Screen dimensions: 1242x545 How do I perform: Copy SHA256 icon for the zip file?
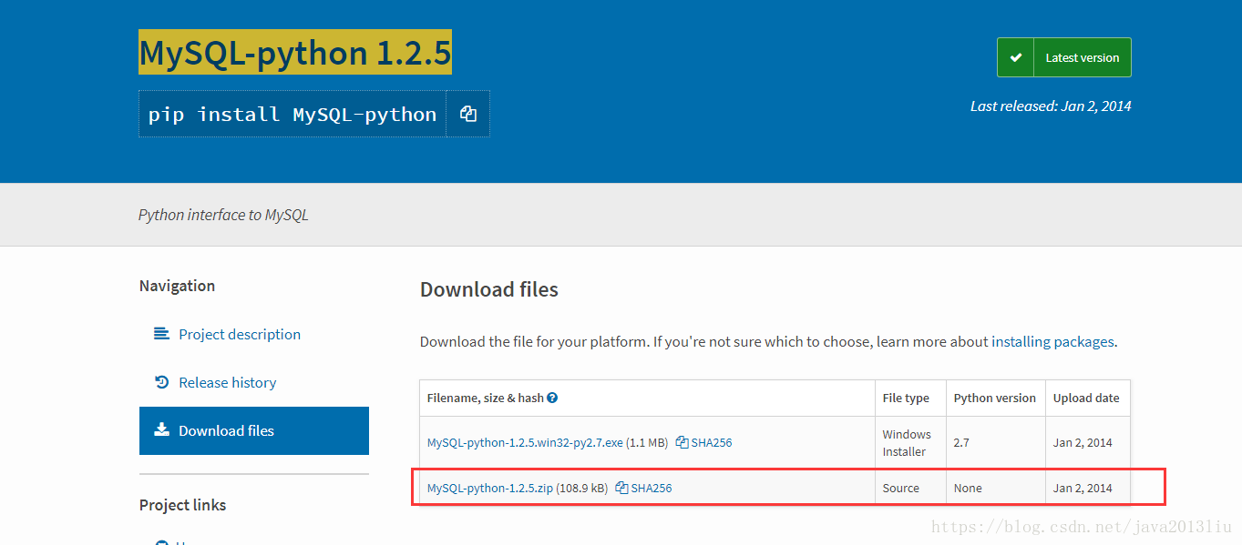click(621, 489)
